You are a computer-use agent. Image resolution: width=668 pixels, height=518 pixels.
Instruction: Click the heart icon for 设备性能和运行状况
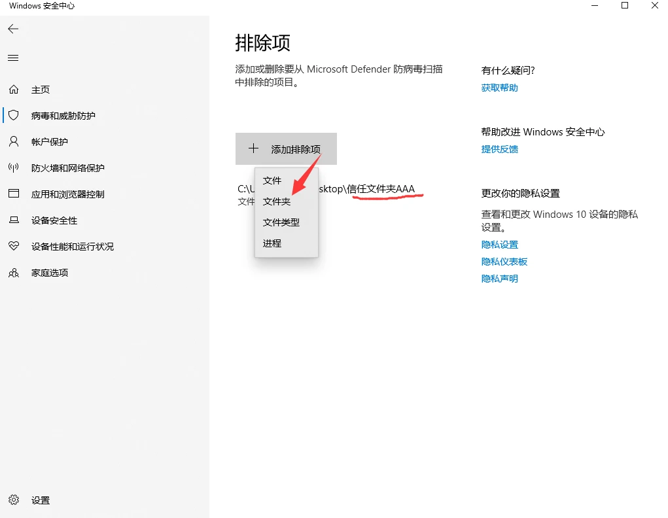coord(14,246)
